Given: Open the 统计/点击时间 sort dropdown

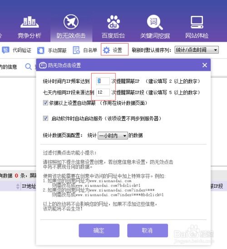Looking at the screenshot, I should click(197, 50).
